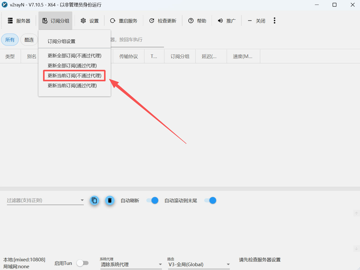Enable the 启用Tun switch
This screenshot has height=270, width=360.
(x=83, y=263)
